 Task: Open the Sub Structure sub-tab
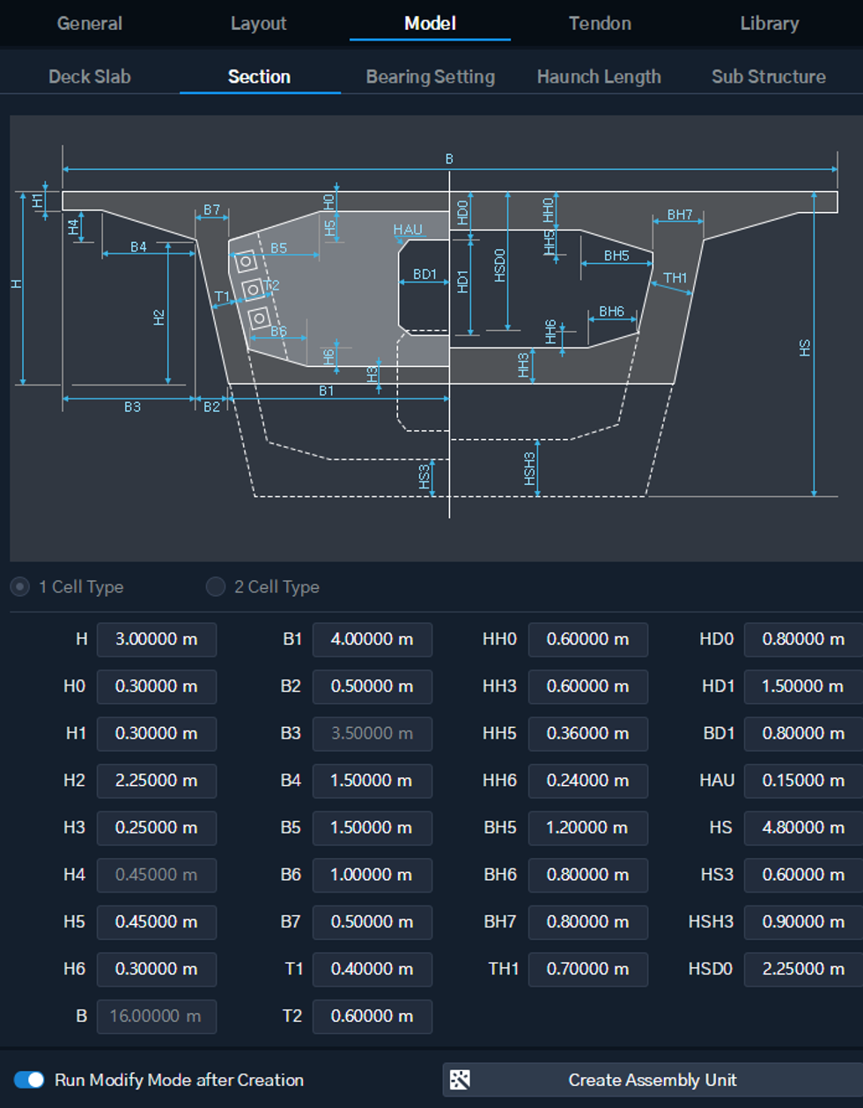tap(769, 77)
